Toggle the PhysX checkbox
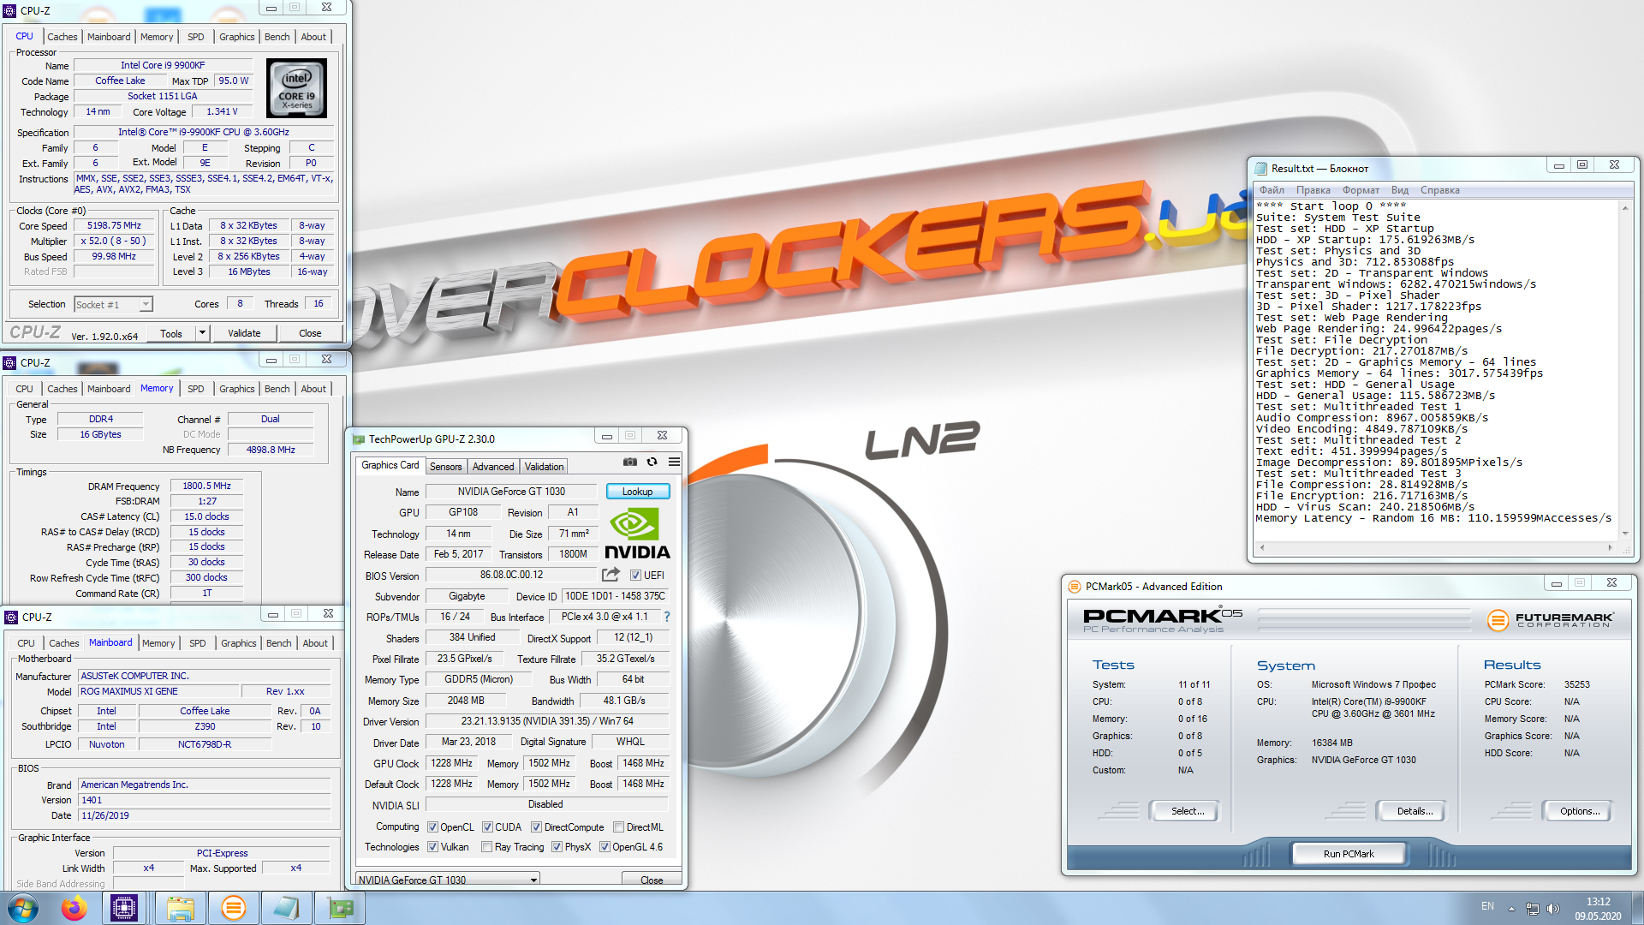This screenshot has height=925, width=1644. coord(557,847)
